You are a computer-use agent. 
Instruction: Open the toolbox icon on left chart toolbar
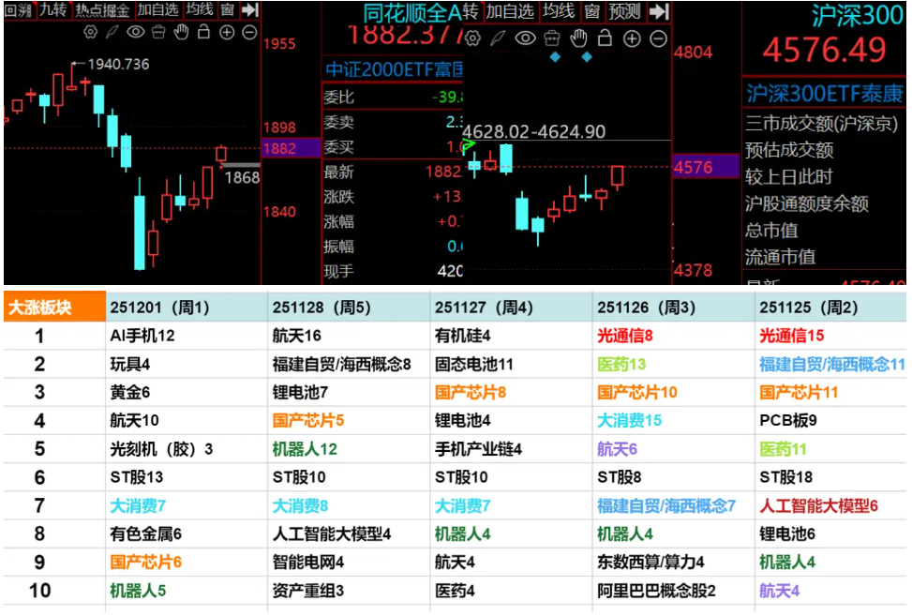point(158,32)
